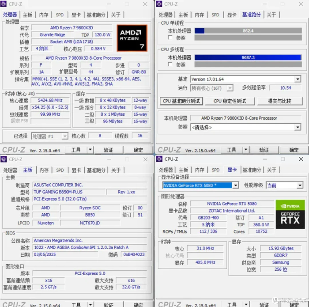
Task: Click 当前連结速度 value 2.5 GT/s
Action: (49, 287)
